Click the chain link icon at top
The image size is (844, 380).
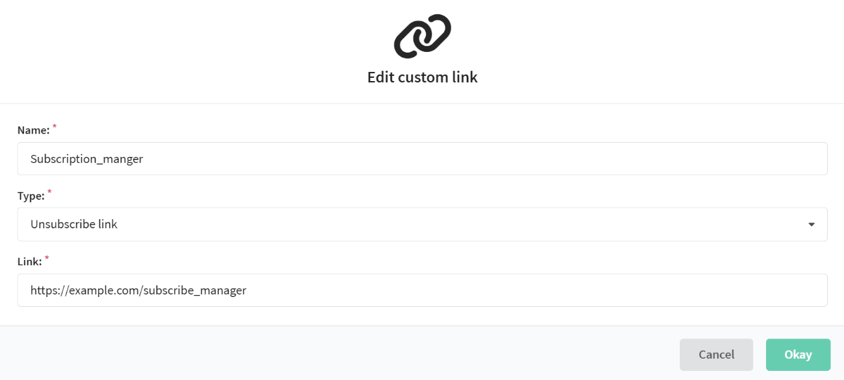[x=422, y=36]
